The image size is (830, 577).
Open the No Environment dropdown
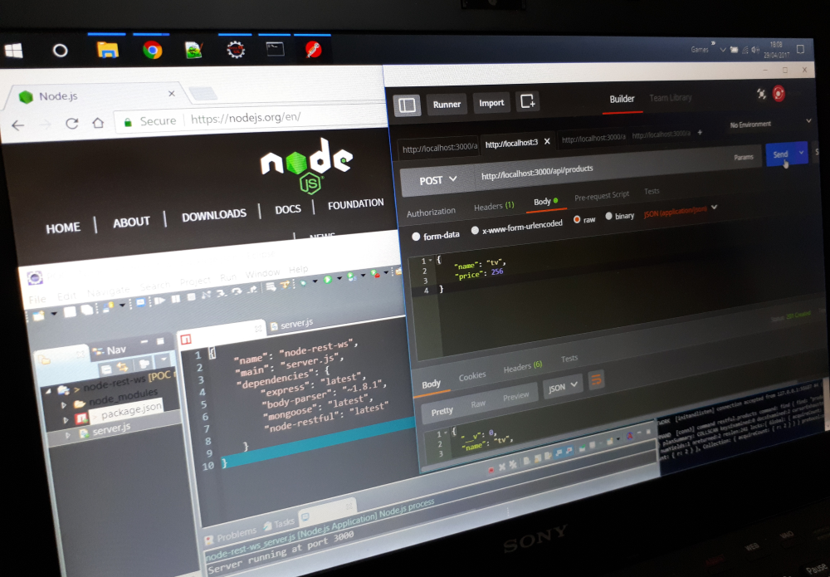click(x=770, y=124)
